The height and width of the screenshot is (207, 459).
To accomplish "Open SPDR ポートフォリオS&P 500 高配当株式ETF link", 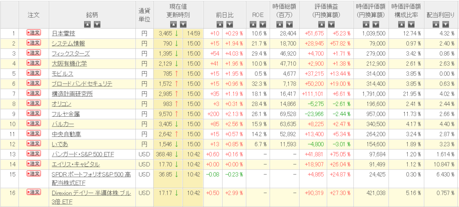I will pyautogui.click(x=91, y=178).
